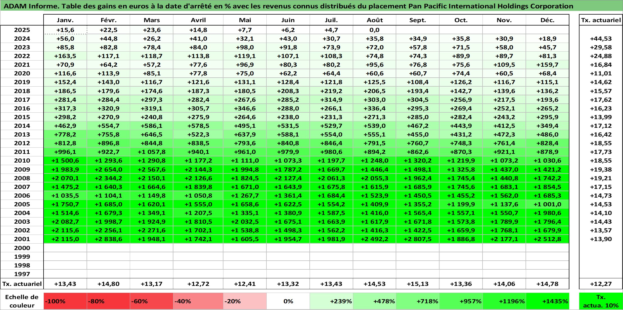Click the 0,0 cell for August 2025

pyautogui.click(x=375, y=30)
